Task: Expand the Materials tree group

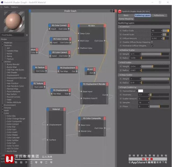Action: (3, 43)
